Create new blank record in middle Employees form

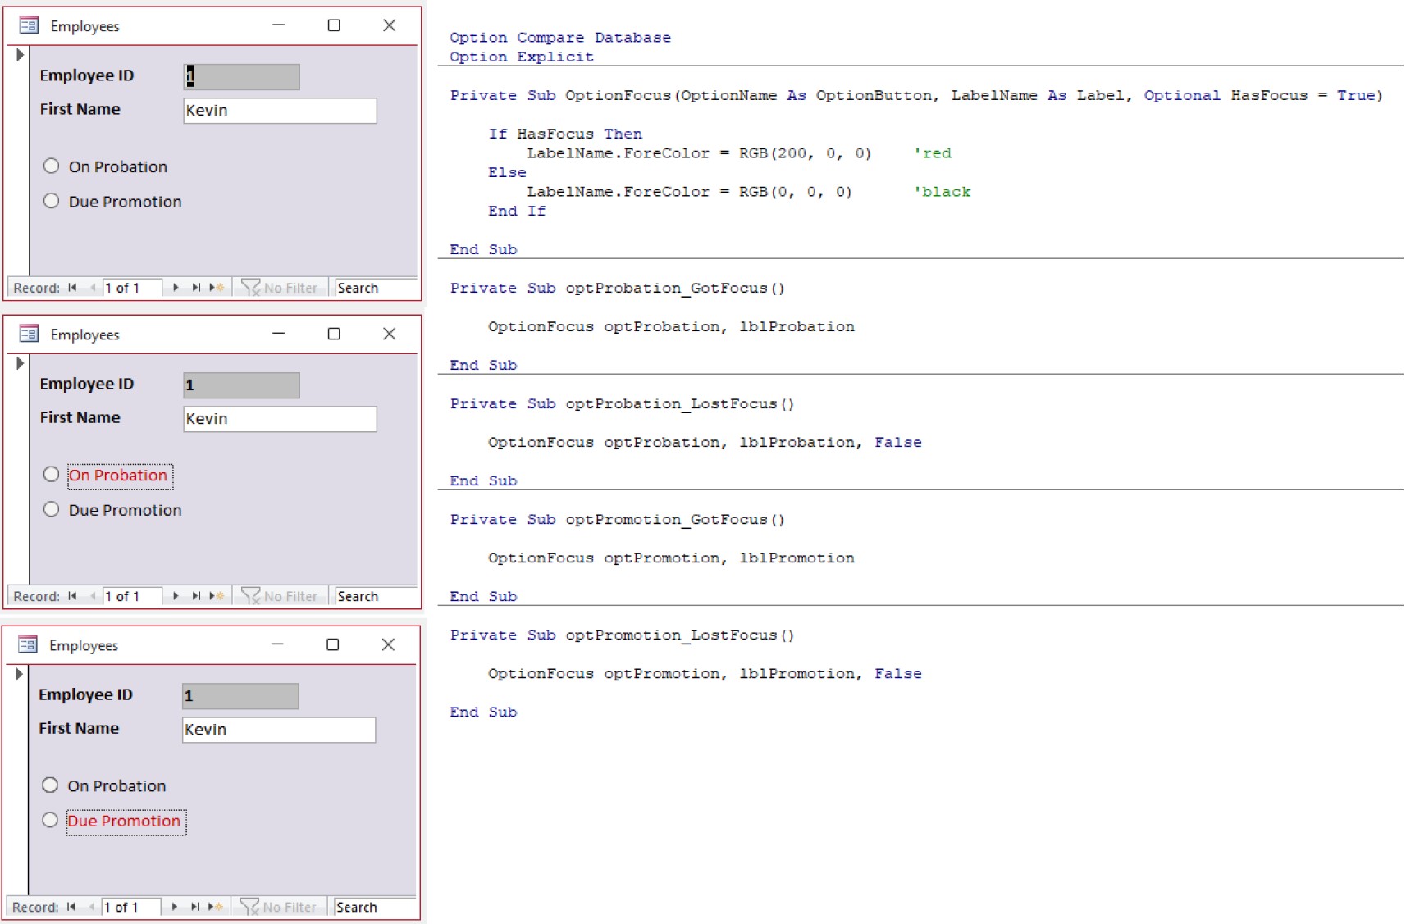tap(217, 596)
